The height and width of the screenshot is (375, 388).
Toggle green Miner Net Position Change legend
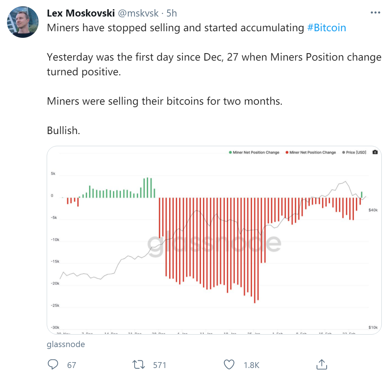click(x=254, y=152)
